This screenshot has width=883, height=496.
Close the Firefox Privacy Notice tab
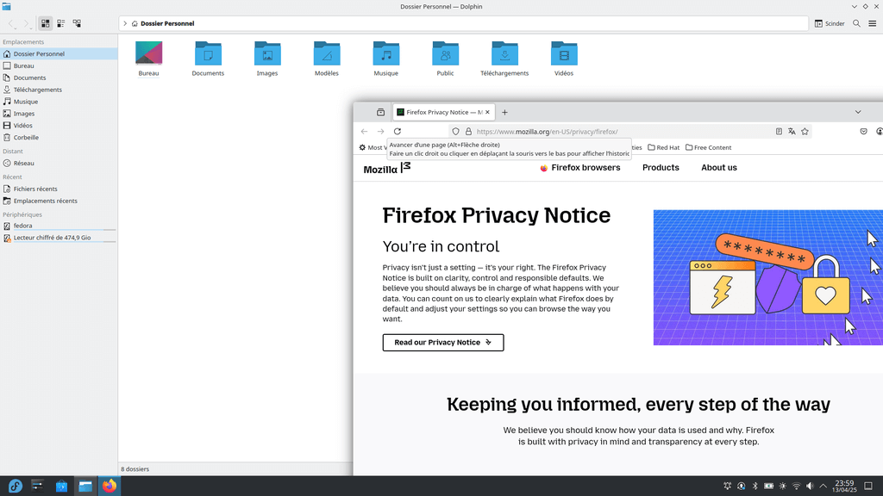coord(488,113)
